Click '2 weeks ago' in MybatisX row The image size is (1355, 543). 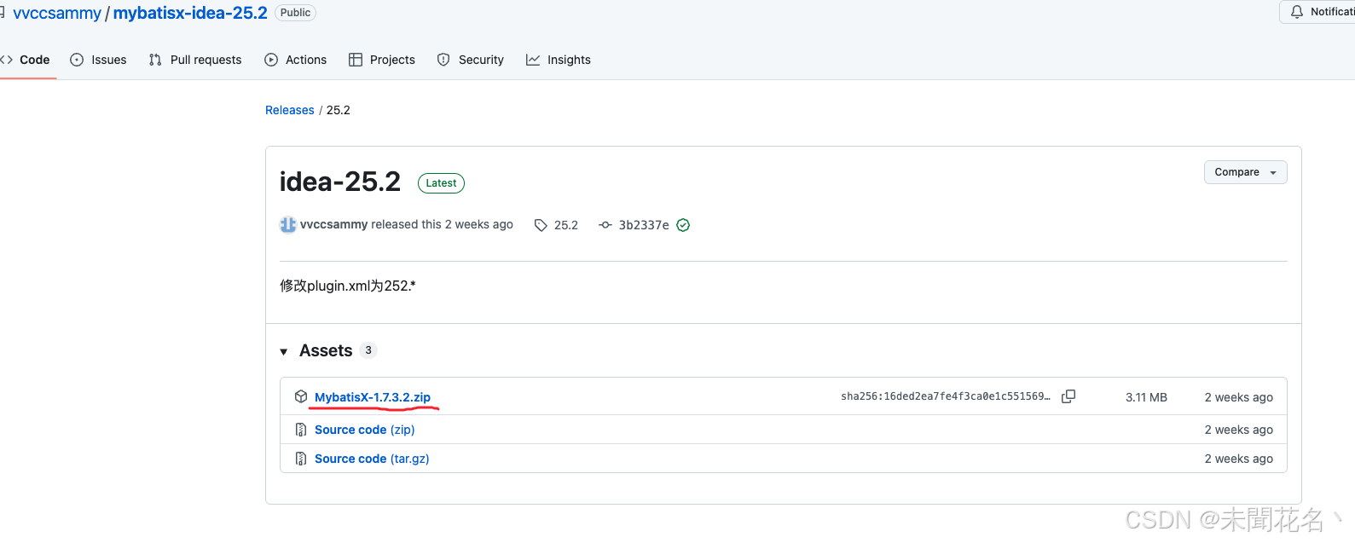[x=1238, y=397]
